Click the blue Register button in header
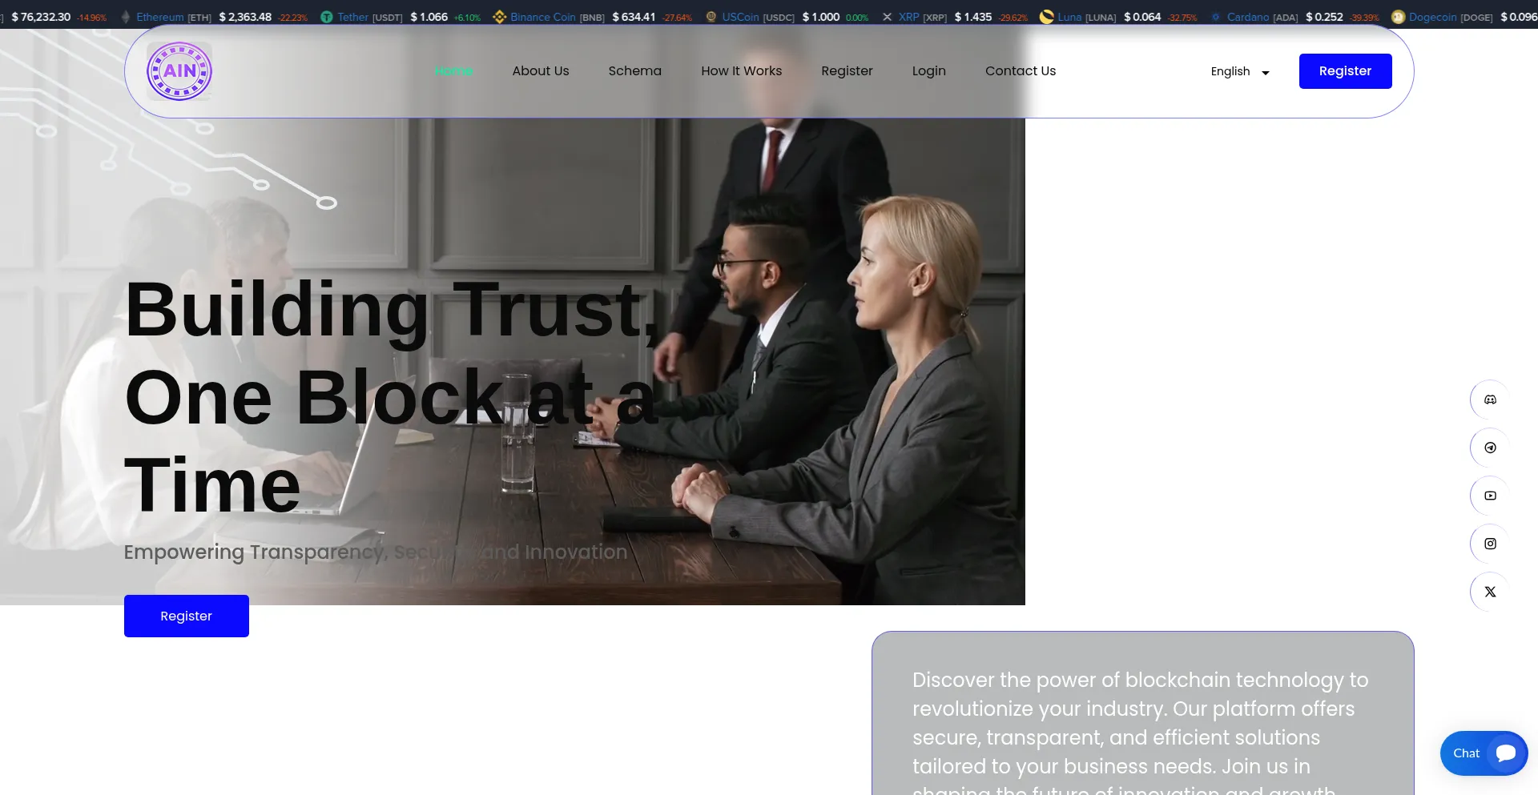This screenshot has height=795, width=1538. [1345, 71]
